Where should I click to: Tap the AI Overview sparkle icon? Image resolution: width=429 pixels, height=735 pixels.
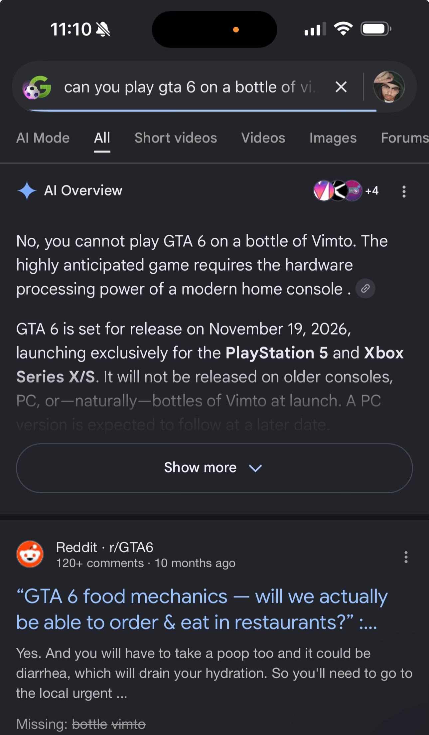27,191
